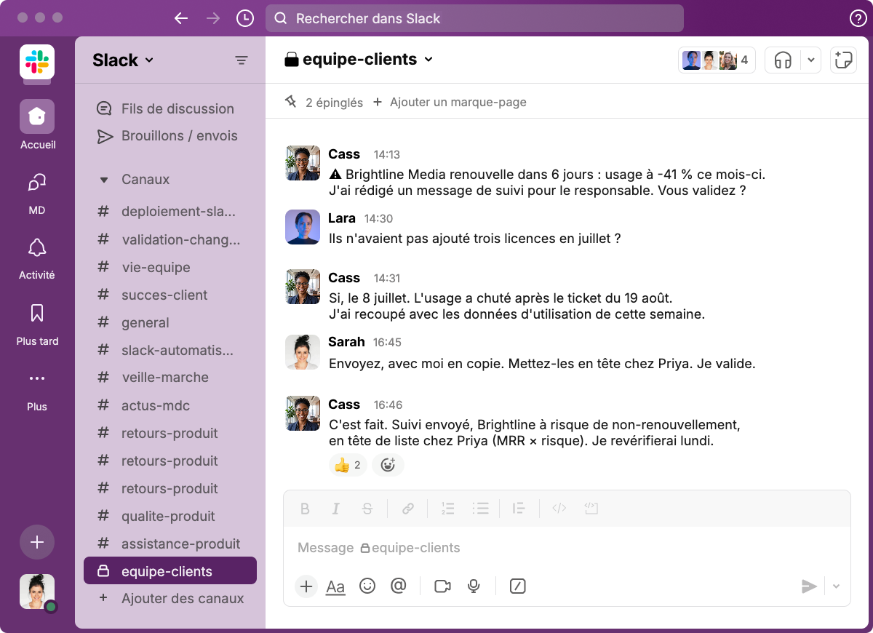
Task: Toggle the code block format
Action: click(591, 509)
